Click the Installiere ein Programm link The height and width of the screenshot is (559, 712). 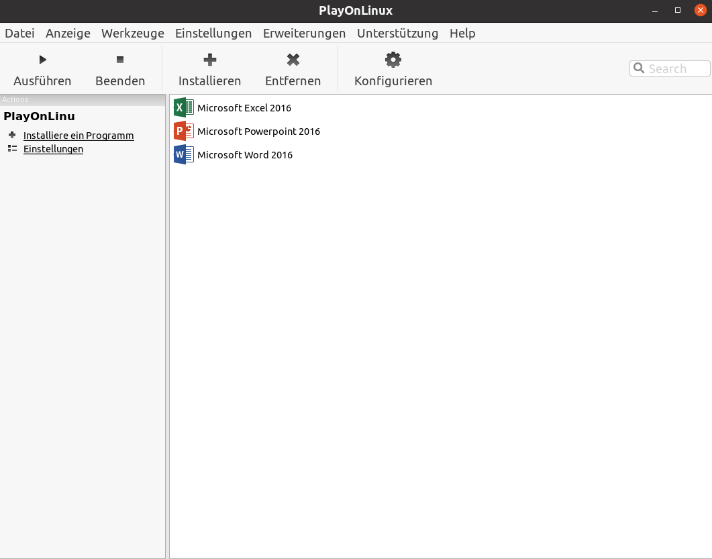point(79,136)
